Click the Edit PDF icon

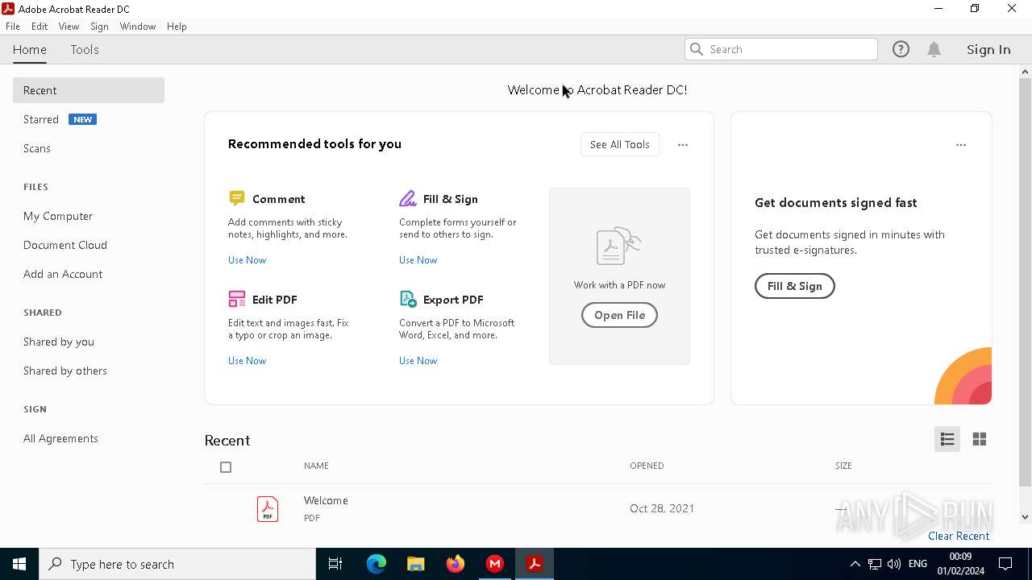(236, 299)
